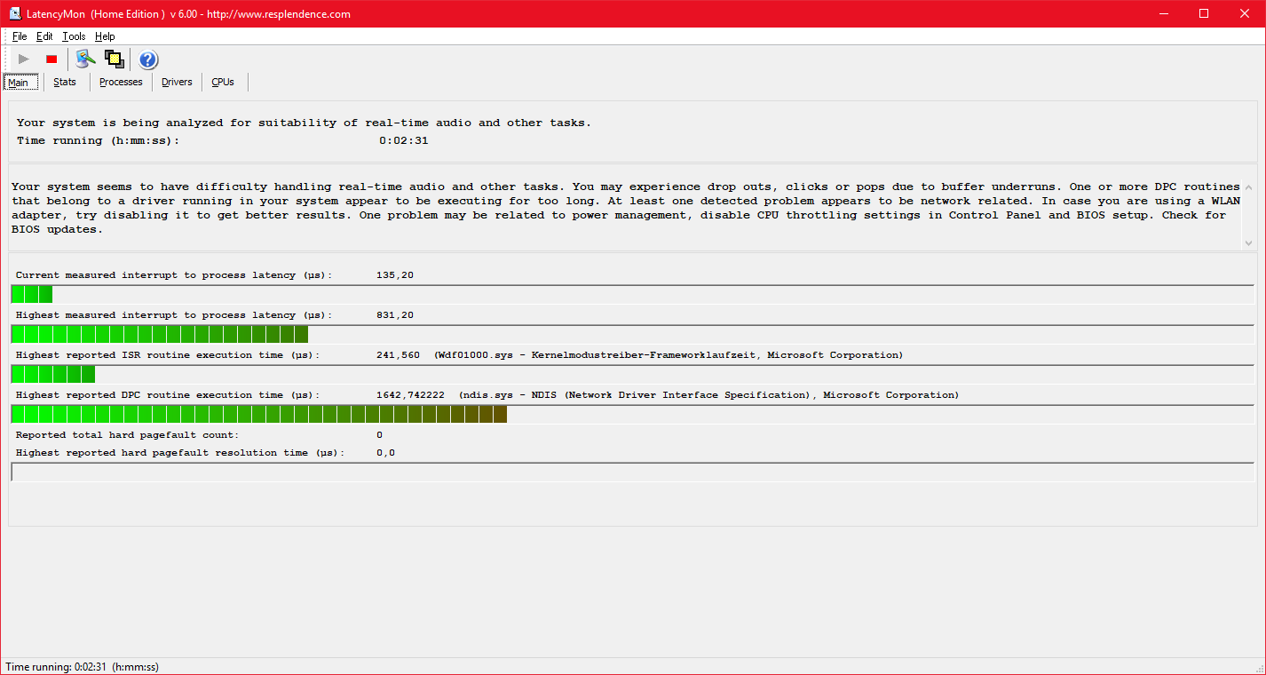Click the report text scrollbar up arrow
The width and height of the screenshot is (1266, 675).
click(x=1248, y=187)
